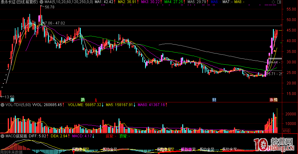Click the diamond icon at top right
This screenshot has width=298, height=154.
pyautogui.click(x=273, y=2)
